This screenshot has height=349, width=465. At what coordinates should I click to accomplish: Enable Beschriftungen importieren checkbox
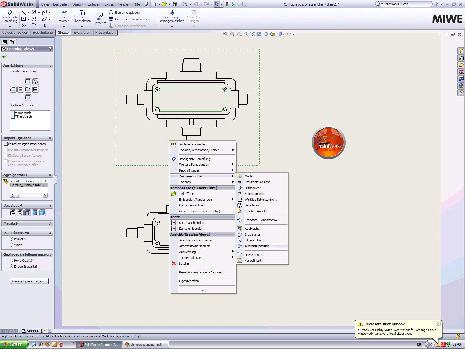pyautogui.click(x=6, y=144)
